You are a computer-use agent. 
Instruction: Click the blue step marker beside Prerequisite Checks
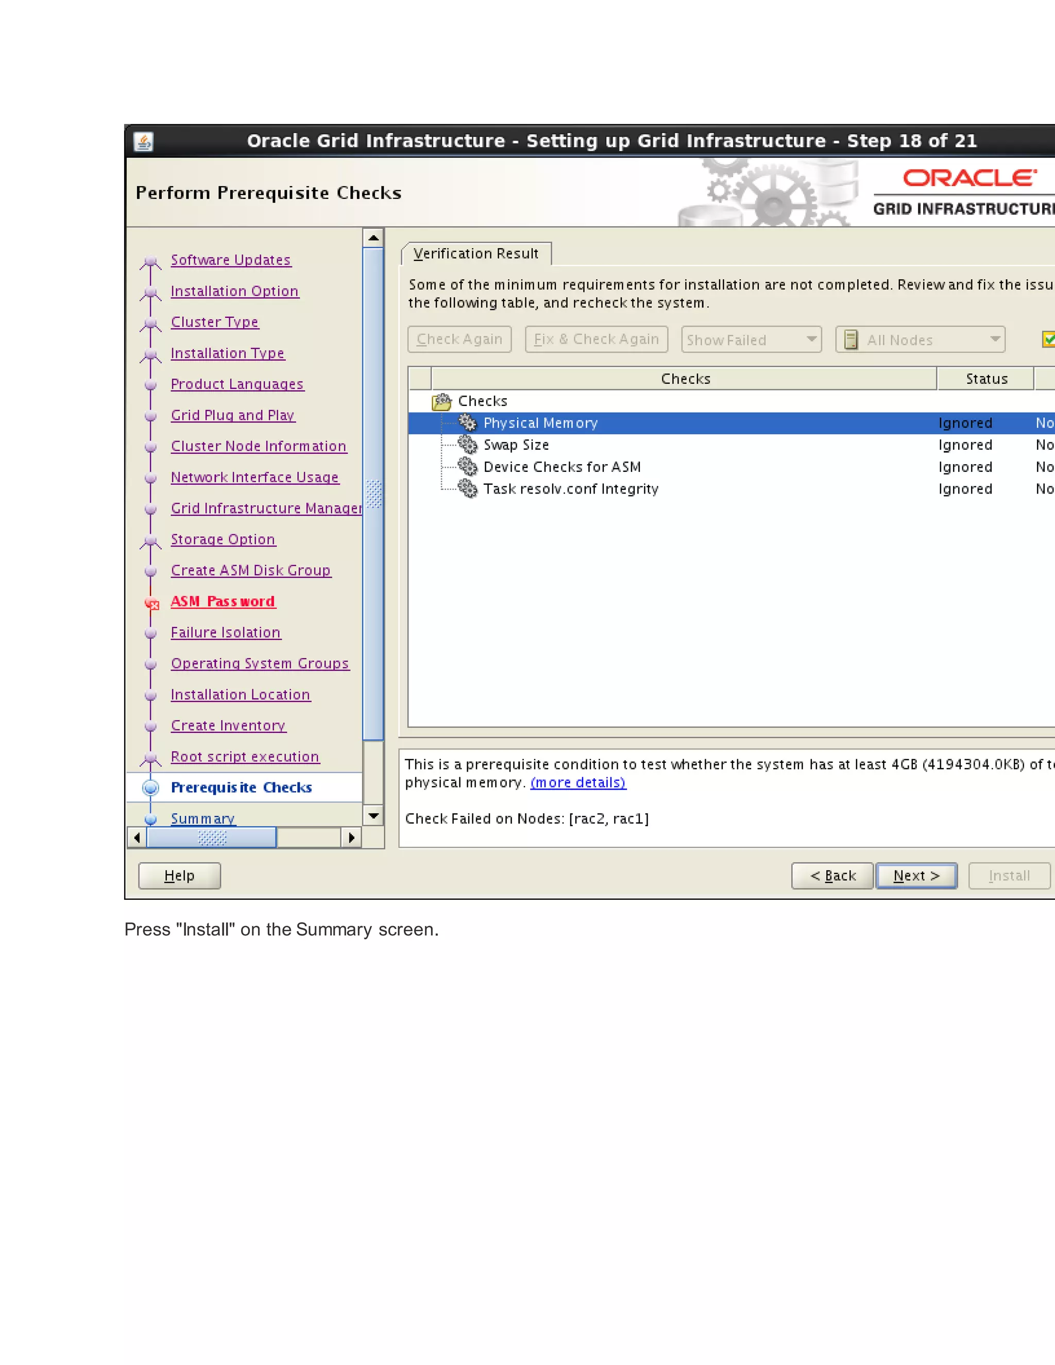(150, 788)
